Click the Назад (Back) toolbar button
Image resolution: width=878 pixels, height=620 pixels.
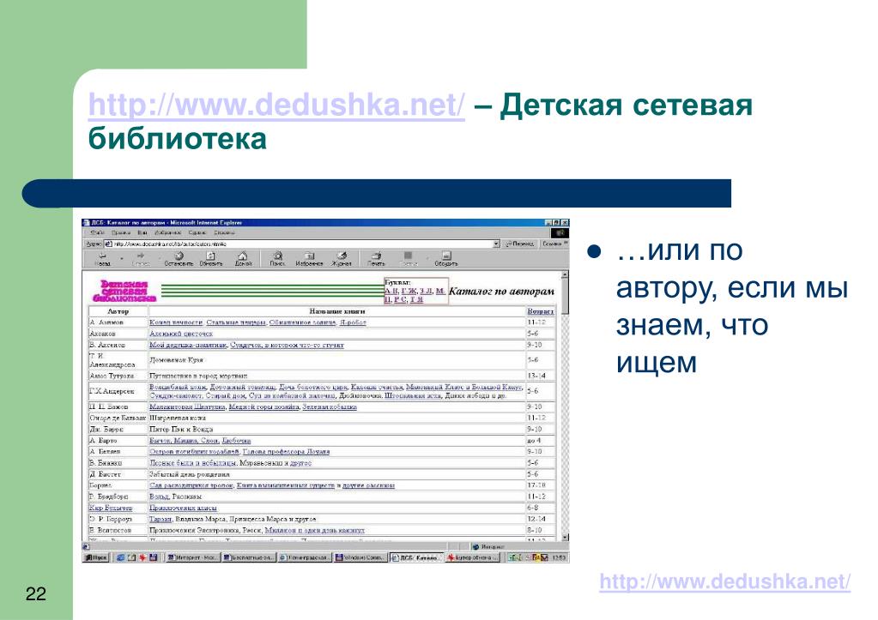coord(102,258)
